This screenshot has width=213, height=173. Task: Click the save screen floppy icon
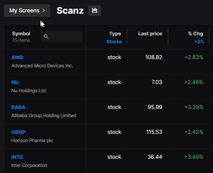(94, 10)
